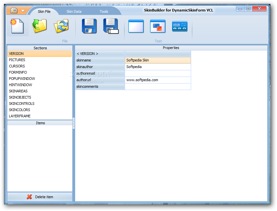Screen dimensions: 277x211
Task: Save the skin file with floppy icon
Action: 89,26
